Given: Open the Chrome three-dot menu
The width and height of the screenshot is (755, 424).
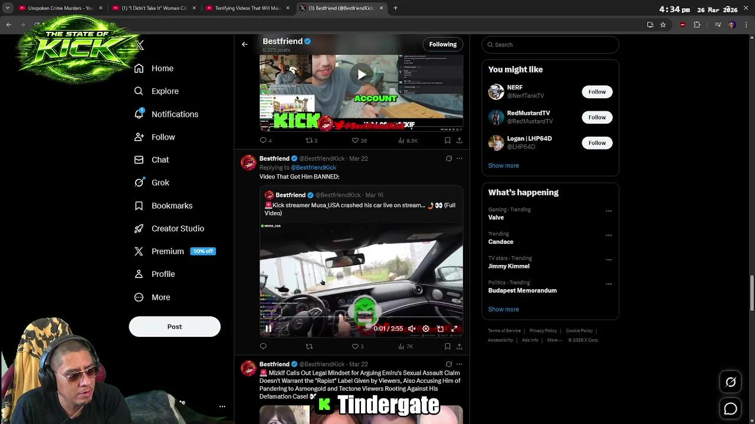Looking at the screenshot, I should [x=747, y=25].
